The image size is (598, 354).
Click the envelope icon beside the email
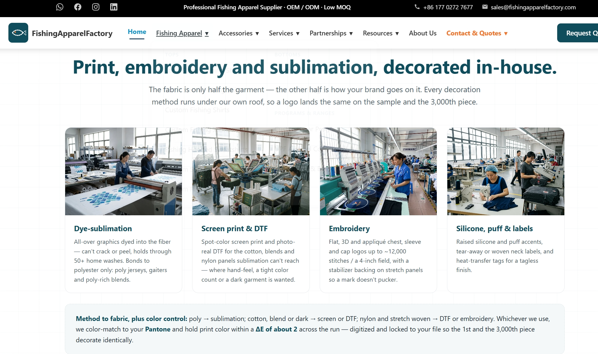(x=485, y=7)
